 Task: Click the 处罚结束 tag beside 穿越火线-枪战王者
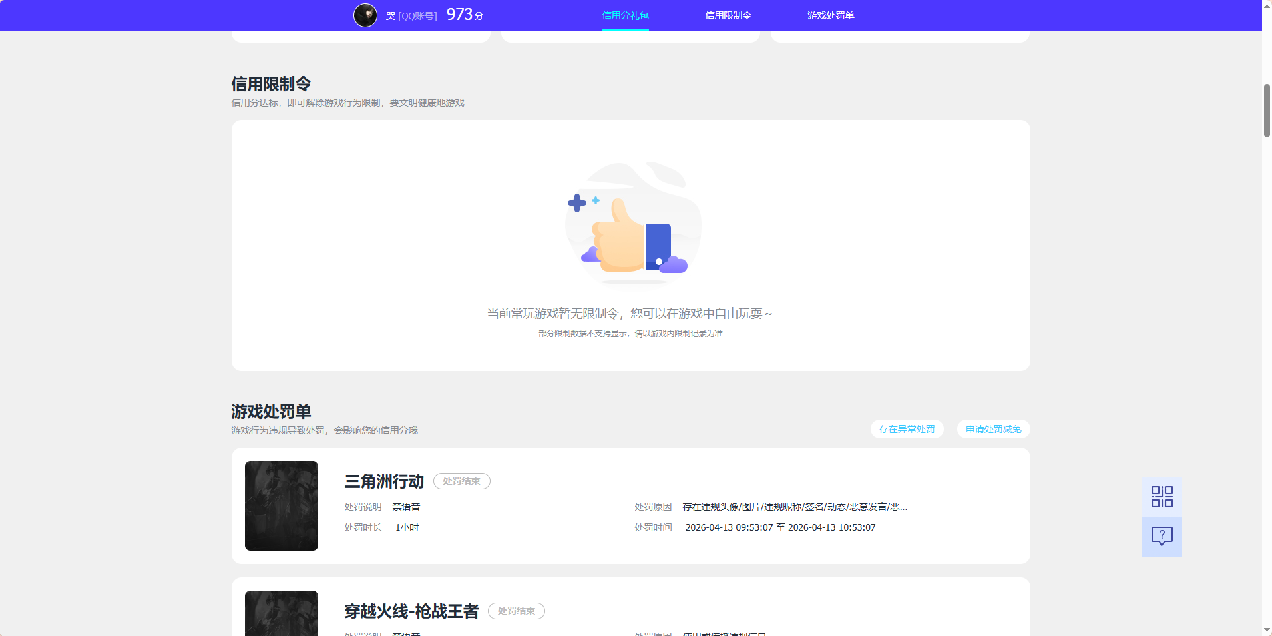tap(517, 611)
